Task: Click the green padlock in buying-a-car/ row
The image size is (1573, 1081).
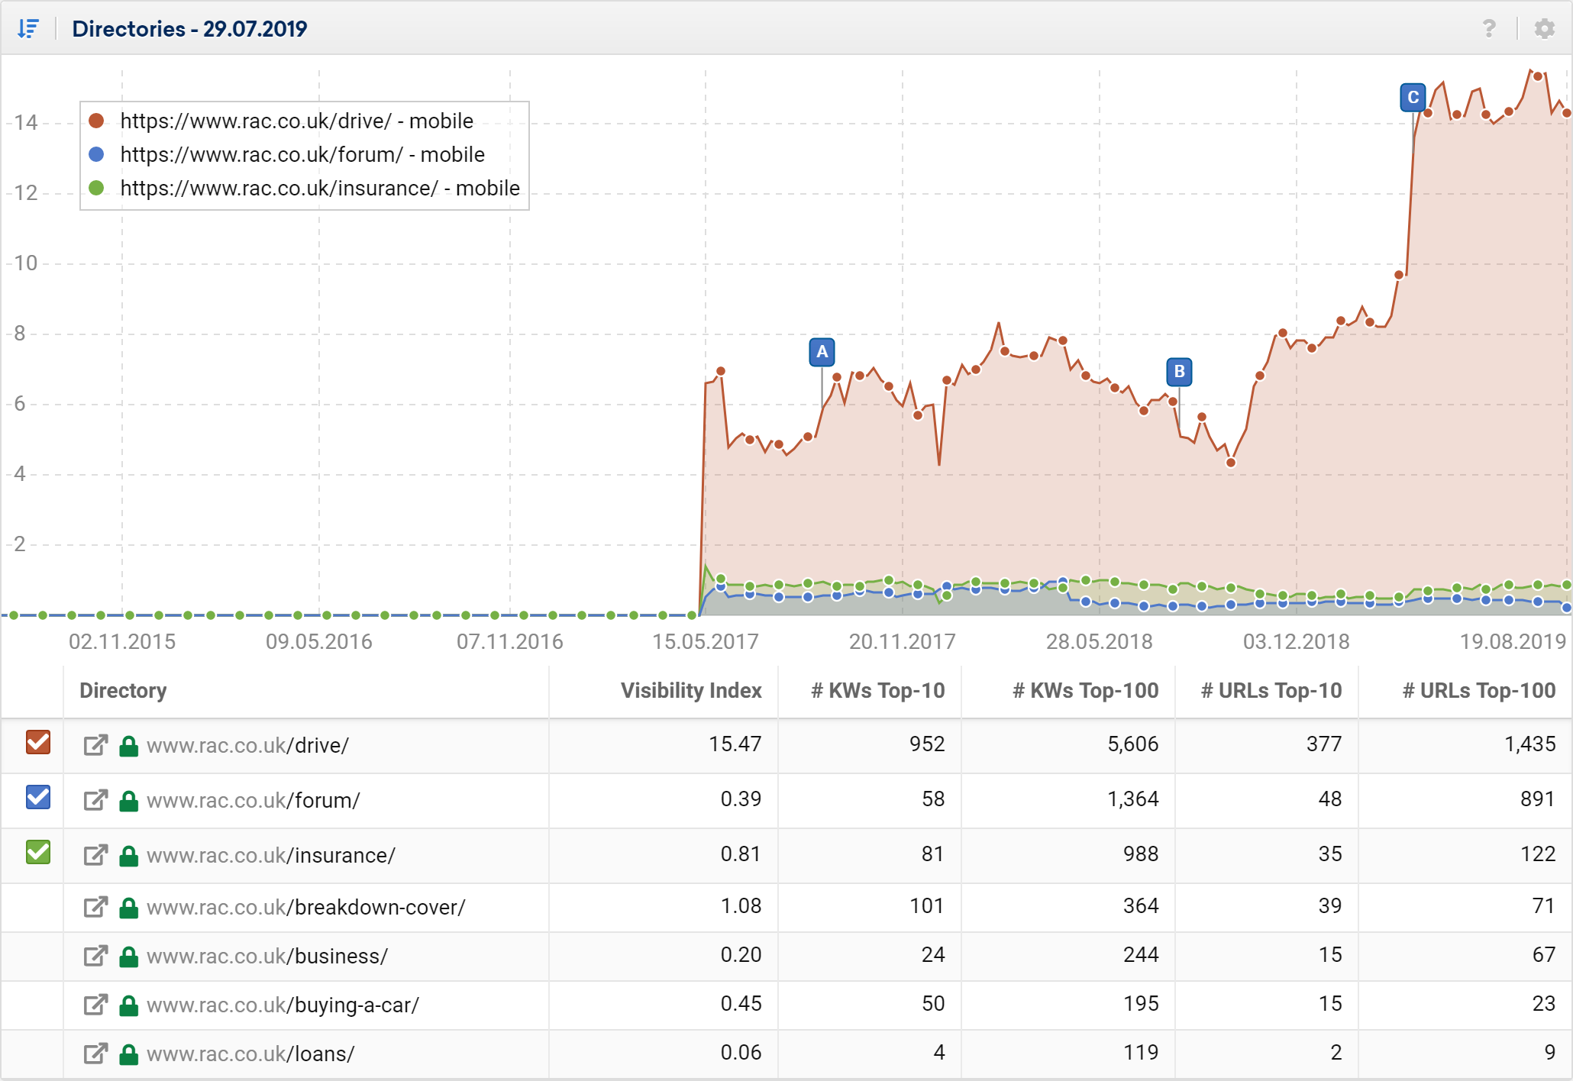Action: (129, 1005)
